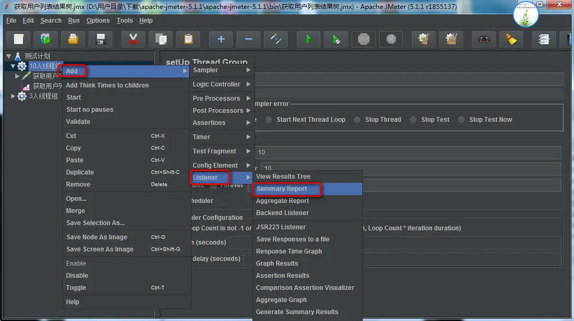
Task: Click the New test plan toolbar icon
Action: point(18,39)
